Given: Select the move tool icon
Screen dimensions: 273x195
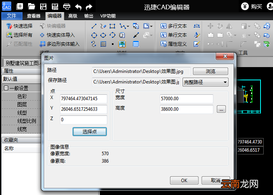Looking at the screenshot, I should pyautogui.click(x=210, y=26).
